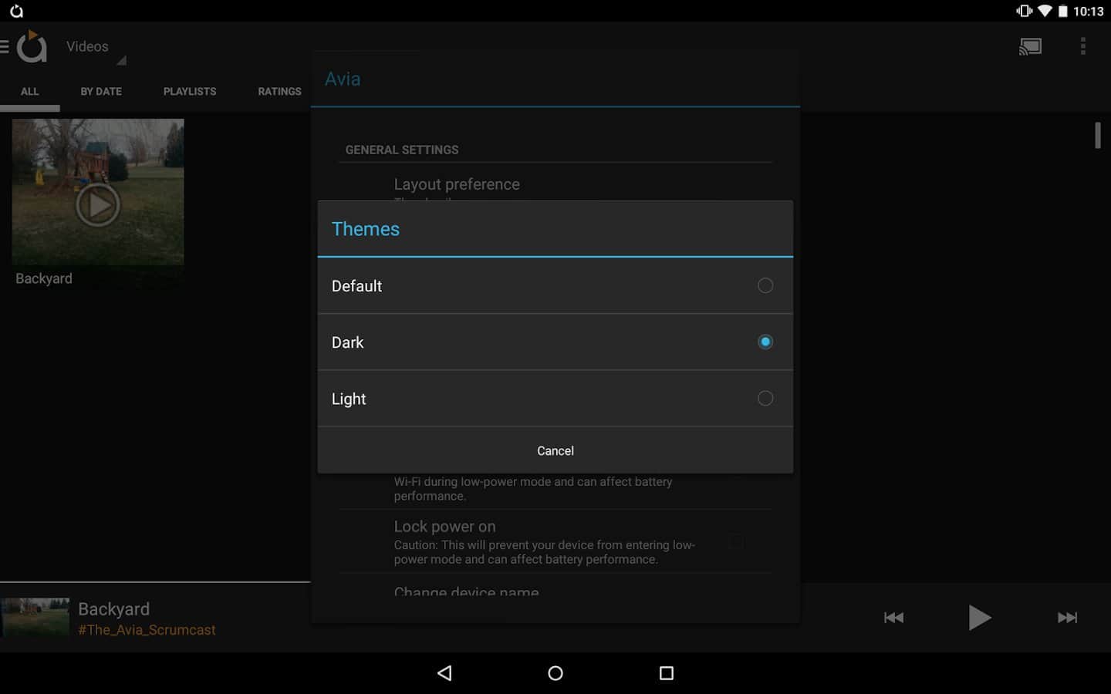Switch to the Ratings tab
This screenshot has width=1111, height=694.
pyautogui.click(x=279, y=91)
